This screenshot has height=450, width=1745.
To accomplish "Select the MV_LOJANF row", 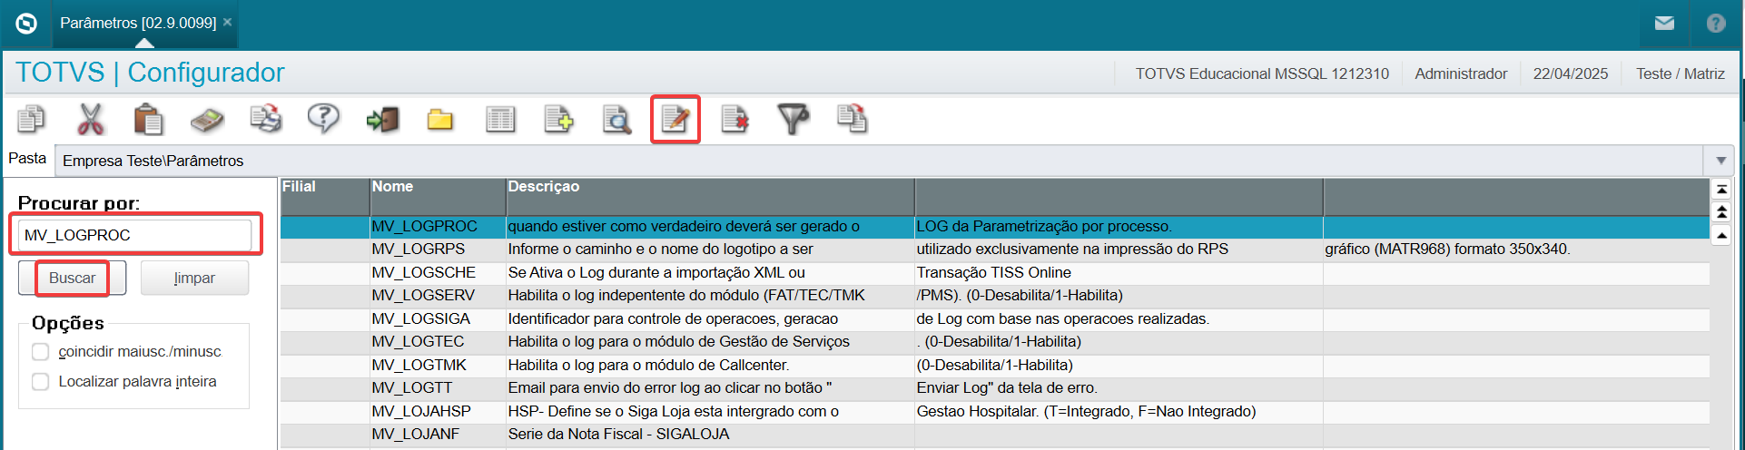I will [x=994, y=435].
